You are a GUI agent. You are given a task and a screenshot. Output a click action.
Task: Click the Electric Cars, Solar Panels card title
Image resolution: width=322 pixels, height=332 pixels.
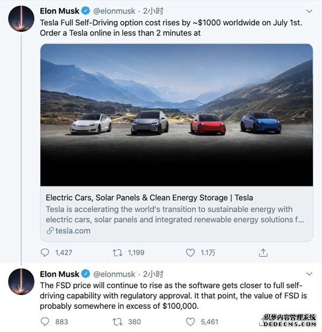click(x=149, y=198)
